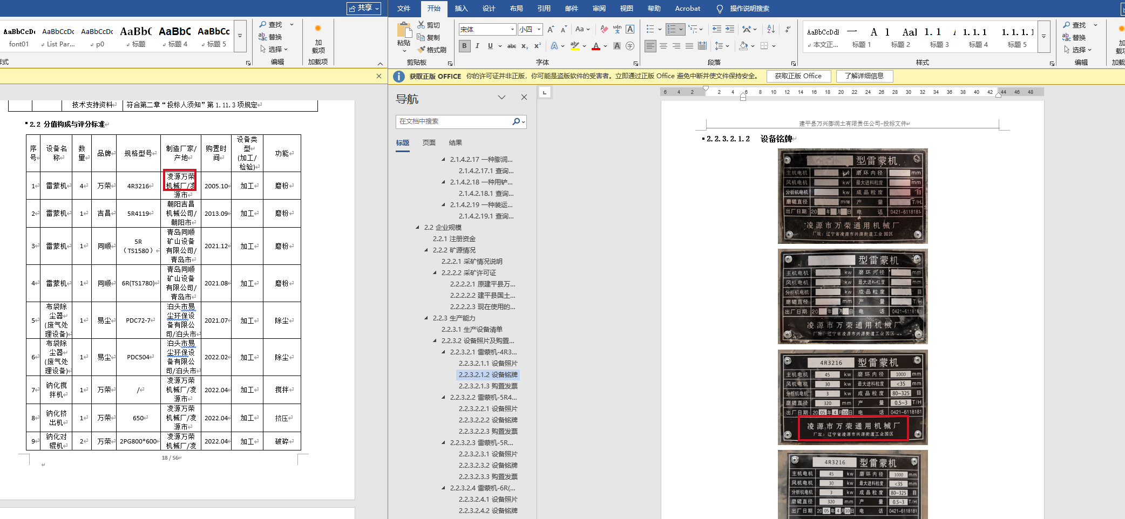The height and width of the screenshot is (519, 1125).
Task: Open the 插入 (Insert) ribbon tab
Action: click(x=461, y=9)
